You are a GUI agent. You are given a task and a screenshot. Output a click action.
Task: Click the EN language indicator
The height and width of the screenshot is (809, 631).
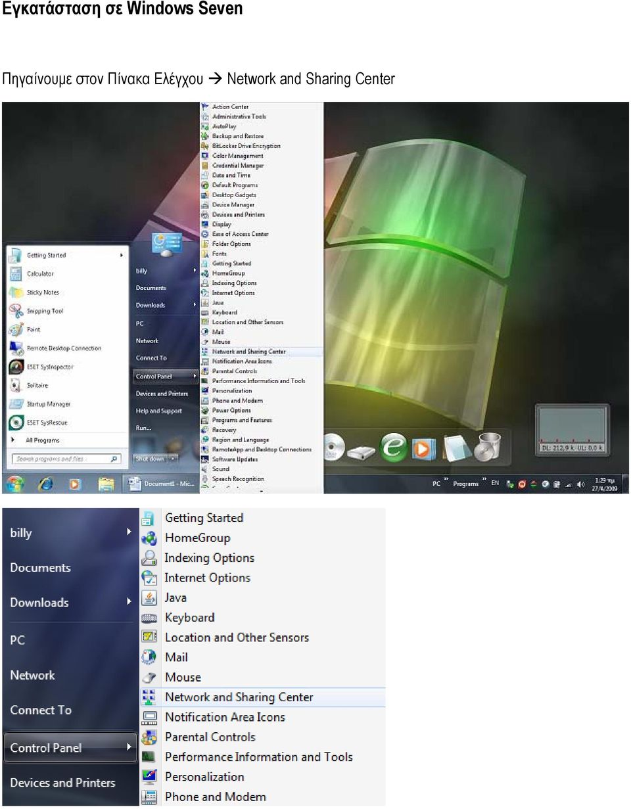(x=495, y=483)
